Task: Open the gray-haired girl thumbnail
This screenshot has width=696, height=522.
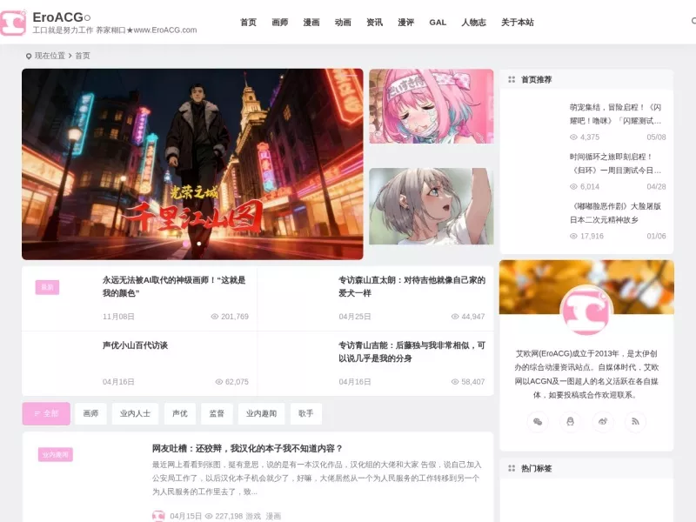Action: pos(431,206)
